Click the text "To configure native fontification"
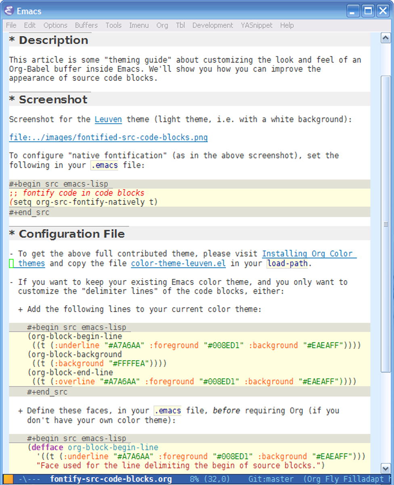 (x=174, y=156)
